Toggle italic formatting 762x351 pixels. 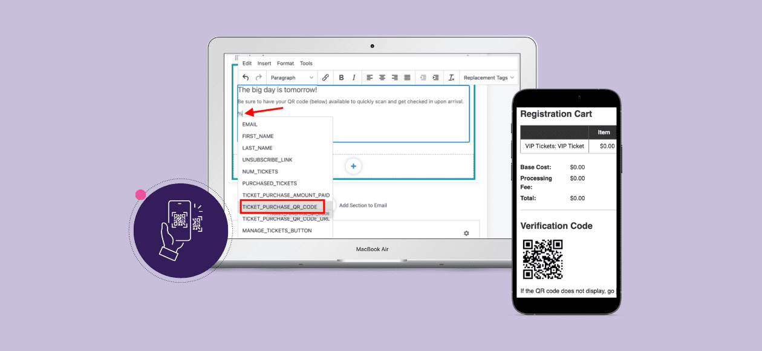[x=353, y=77]
